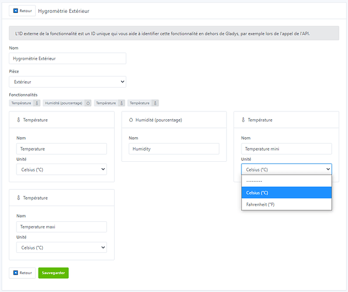Image resolution: width=348 pixels, height=292 pixels.
Task: Click droplet icon in Humidité card header
Action: (x=131, y=120)
